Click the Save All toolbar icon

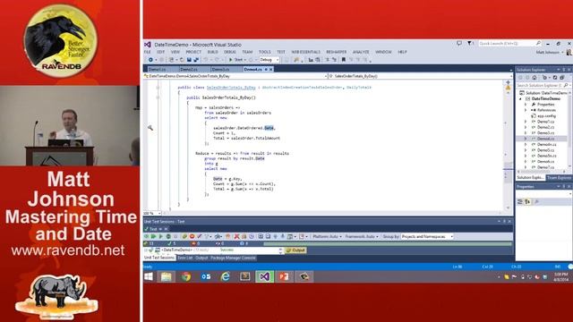pos(196,60)
